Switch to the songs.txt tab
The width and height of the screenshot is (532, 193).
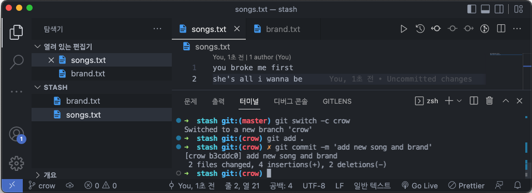tap(210, 29)
